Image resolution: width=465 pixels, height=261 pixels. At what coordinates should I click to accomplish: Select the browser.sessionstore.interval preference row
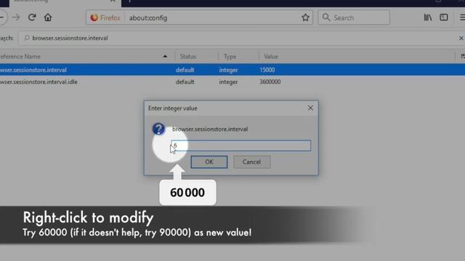[232, 70]
